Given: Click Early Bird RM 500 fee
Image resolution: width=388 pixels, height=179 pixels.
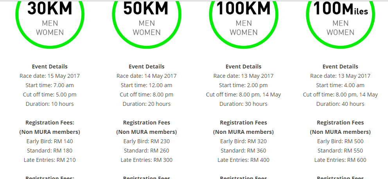Looking at the screenshot, I should [x=340, y=141].
